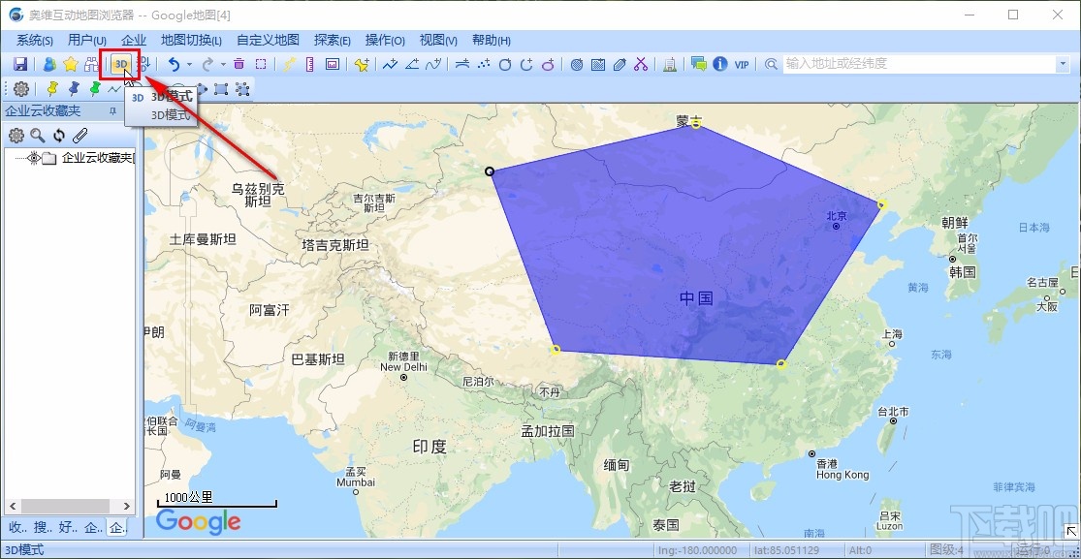The width and height of the screenshot is (1081, 559).
Task: Select the blue pushpin marker
Action: point(74,89)
